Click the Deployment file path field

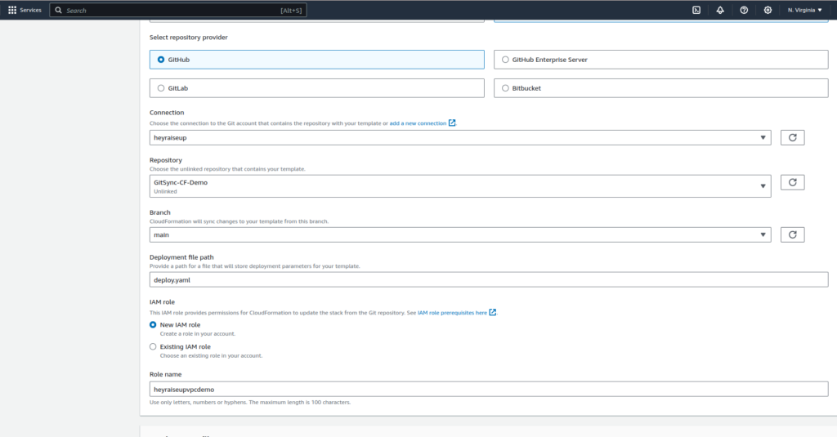[488, 279]
